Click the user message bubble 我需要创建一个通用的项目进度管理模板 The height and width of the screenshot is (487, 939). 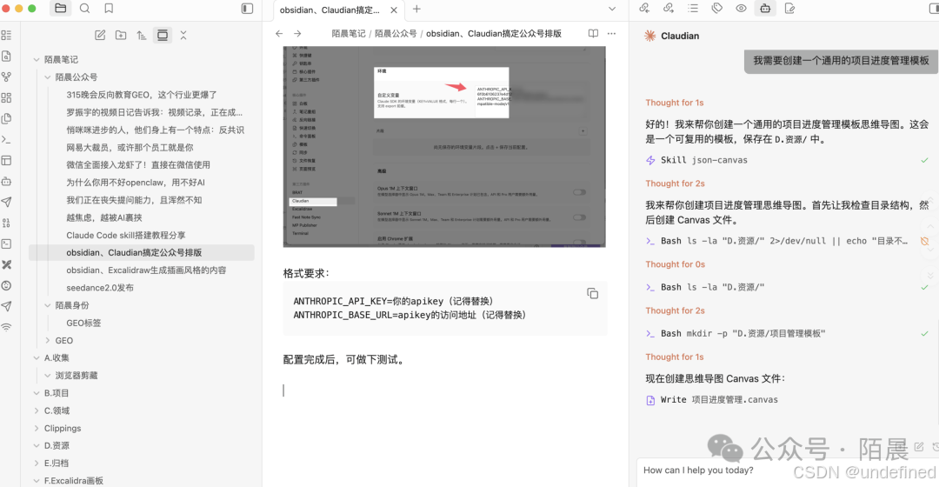(x=841, y=61)
